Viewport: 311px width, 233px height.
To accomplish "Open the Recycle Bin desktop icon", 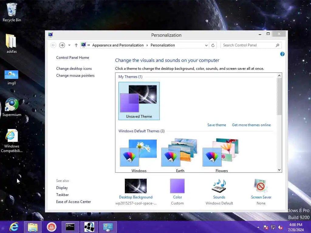I will (x=12, y=12).
